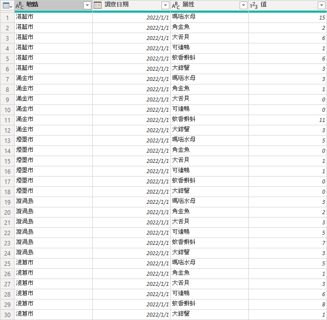
Task: Select row number 30
Action: click(7, 315)
